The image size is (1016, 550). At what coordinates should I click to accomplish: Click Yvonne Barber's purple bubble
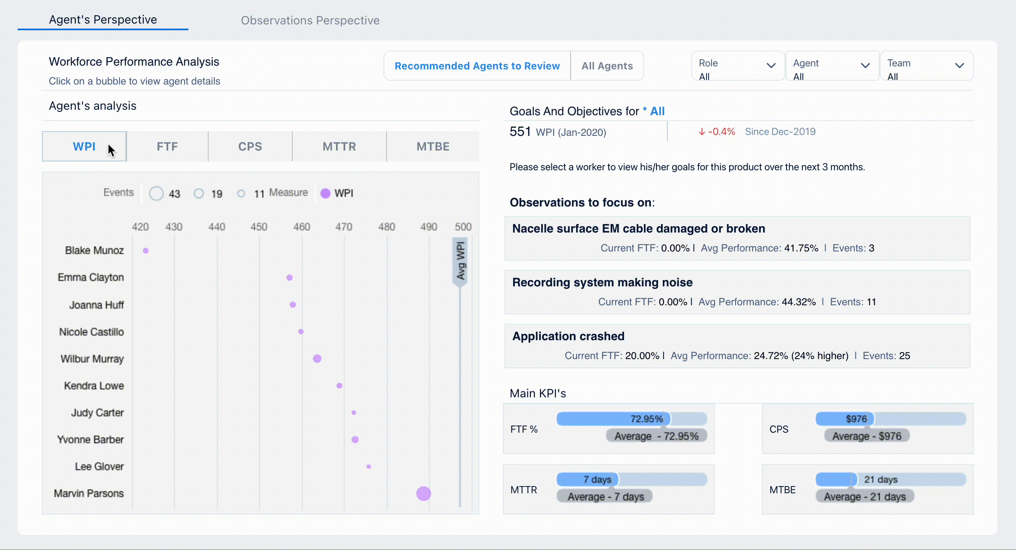355,439
